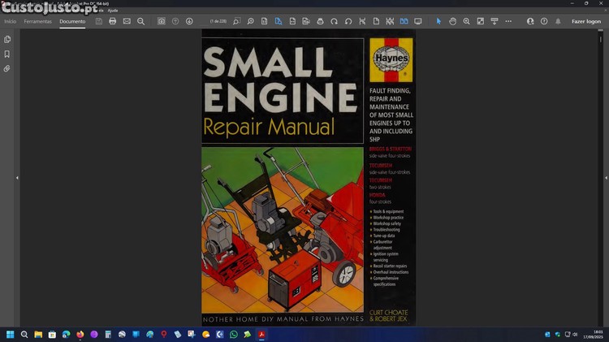Toggle read mode display icon
The height and width of the screenshot is (342, 609).
pyautogui.click(x=418, y=21)
